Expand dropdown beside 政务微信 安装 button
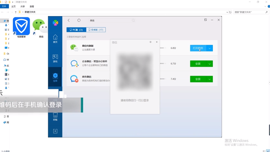The image size is (270, 152). 209,79
